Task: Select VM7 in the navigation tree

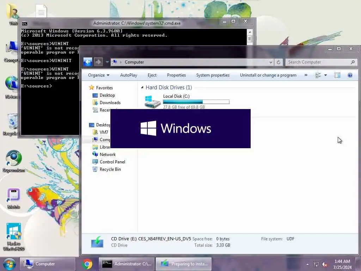Action: point(100,132)
